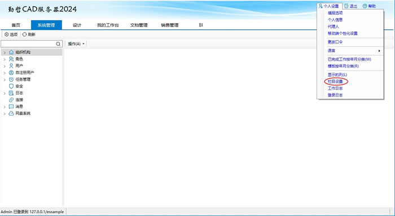Screen dimensions: 395x216
Task: Switch to the 首页 tab
Action: (16, 25)
